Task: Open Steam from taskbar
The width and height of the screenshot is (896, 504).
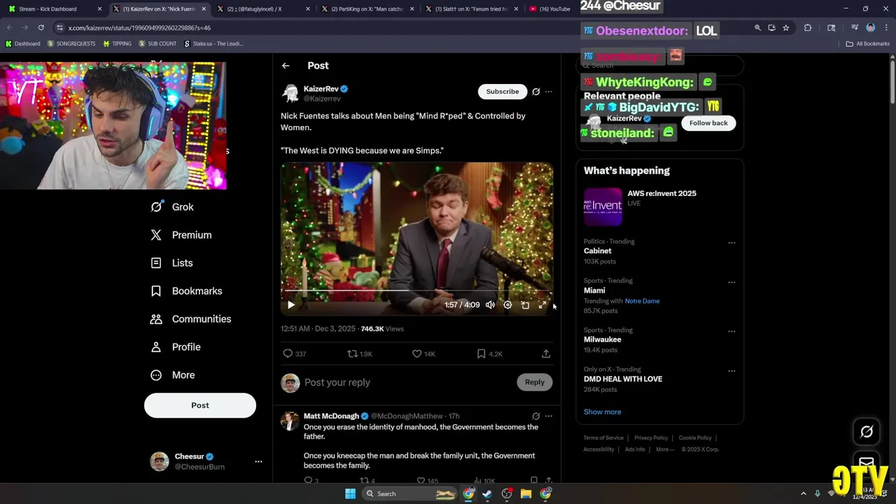Action: tap(487, 494)
